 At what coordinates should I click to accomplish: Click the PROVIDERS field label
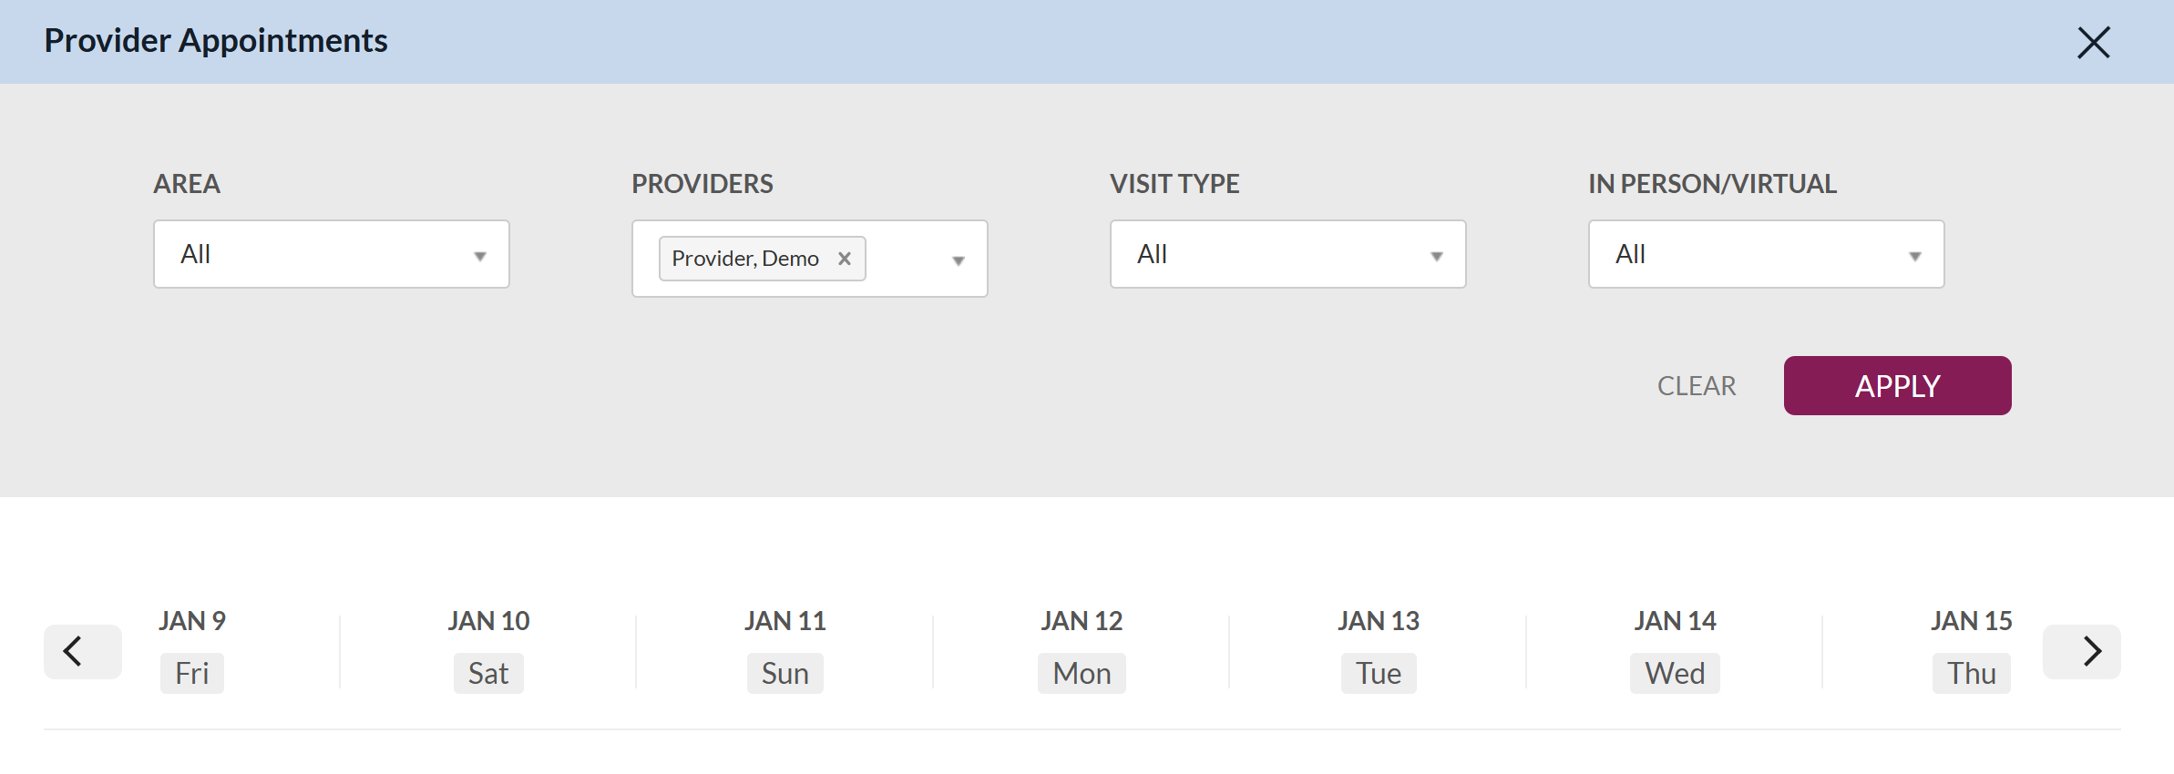pyautogui.click(x=702, y=184)
